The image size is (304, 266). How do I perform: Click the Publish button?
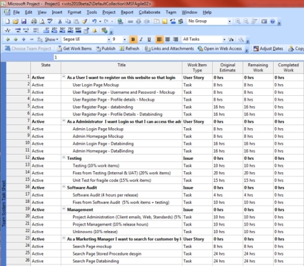(x=106, y=48)
